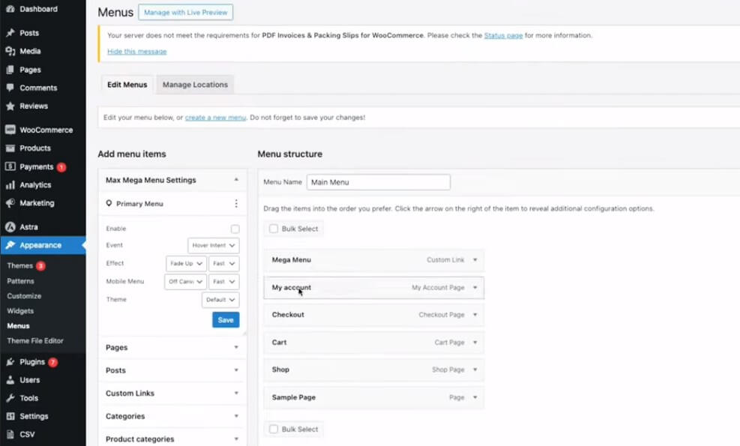Open Theme File Editor submenu item

click(x=35, y=341)
